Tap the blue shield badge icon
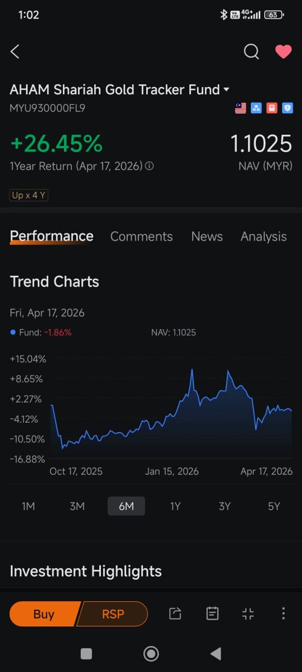Image resolution: width=302 pixels, height=672 pixels. click(x=287, y=108)
